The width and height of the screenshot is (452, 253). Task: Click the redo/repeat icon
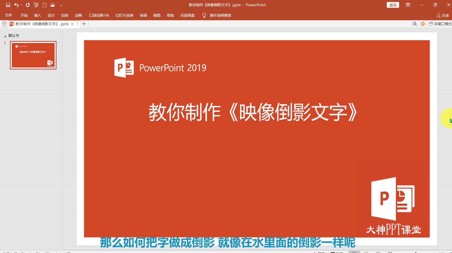pos(28,5)
